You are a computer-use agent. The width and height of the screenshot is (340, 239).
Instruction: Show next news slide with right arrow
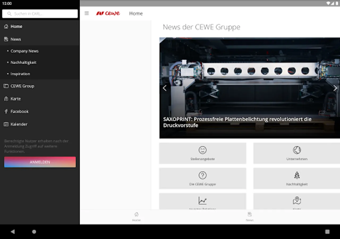point(335,88)
